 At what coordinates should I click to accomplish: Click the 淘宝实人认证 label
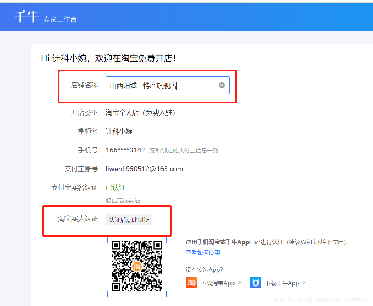pos(78,219)
